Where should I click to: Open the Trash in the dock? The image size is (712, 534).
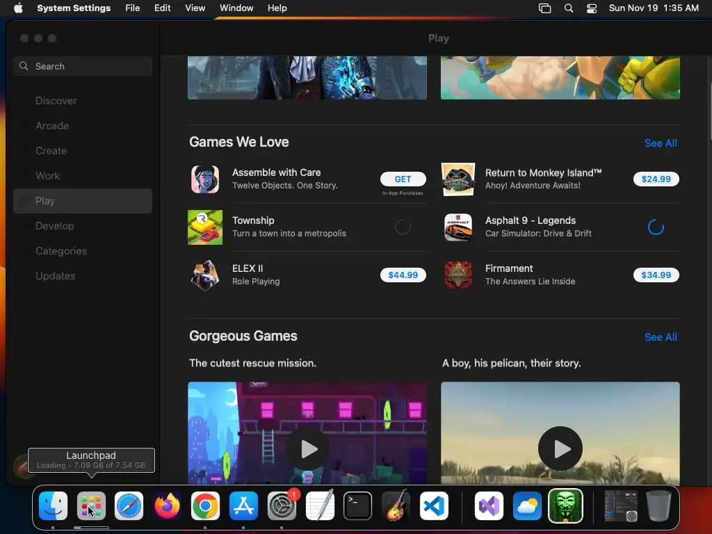pos(658,506)
